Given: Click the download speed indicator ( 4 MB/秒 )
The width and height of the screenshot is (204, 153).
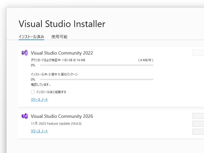Looking at the screenshot, I should 146,60.
